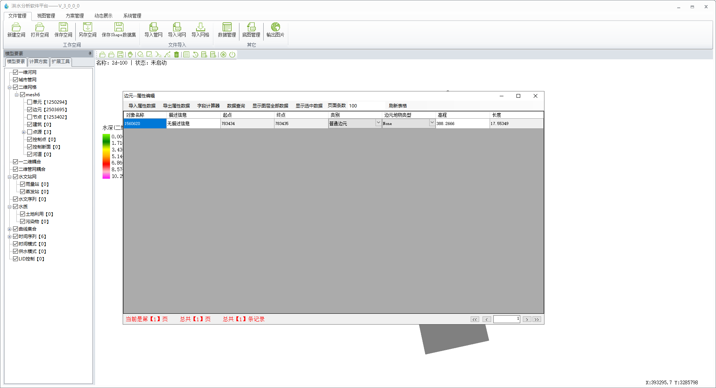Click the 打开空间 ribbon icon
The width and height of the screenshot is (716, 388).
tap(40, 30)
